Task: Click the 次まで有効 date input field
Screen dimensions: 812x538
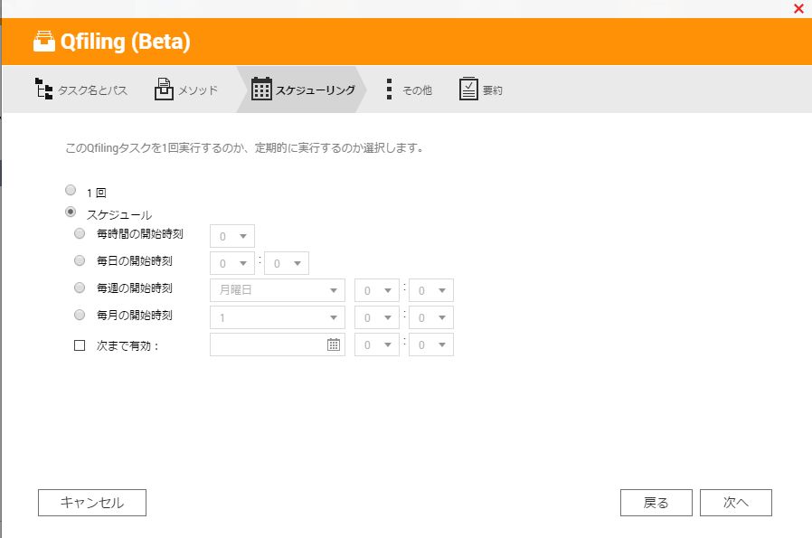Action: (277, 345)
